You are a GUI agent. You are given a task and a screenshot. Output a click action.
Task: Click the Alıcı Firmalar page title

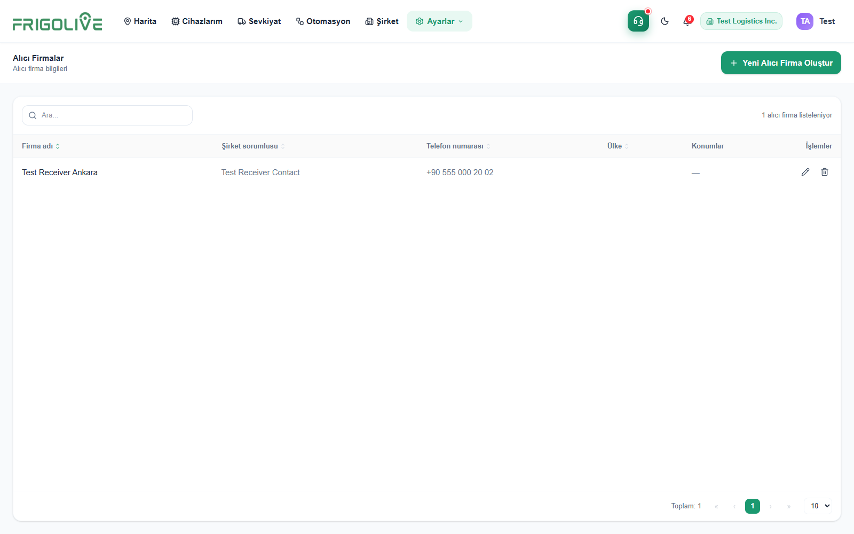[38, 58]
